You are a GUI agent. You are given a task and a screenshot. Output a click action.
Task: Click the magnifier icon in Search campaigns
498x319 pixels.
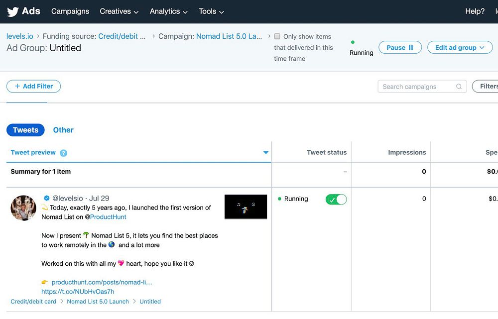[459, 86]
